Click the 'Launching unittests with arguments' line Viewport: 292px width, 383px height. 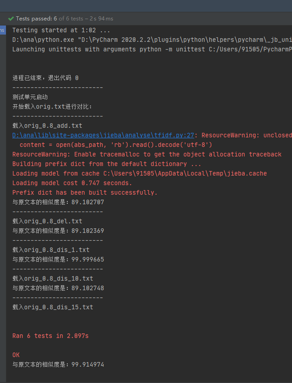coord(152,49)
